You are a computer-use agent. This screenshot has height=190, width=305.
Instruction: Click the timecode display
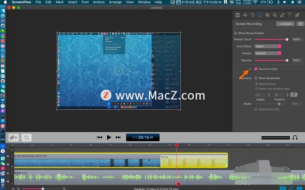click(143, 137)
